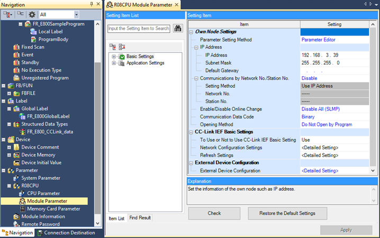
Task: Click the No Execution Type icon
Action: pyautogui.click(x=16, y=70)
